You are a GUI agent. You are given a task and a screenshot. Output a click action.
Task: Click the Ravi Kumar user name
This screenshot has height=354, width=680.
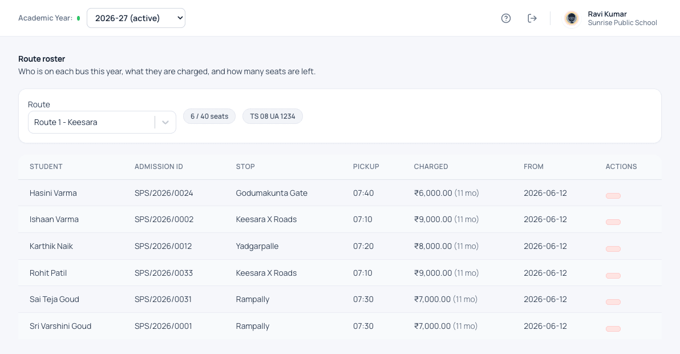(607, 14)
